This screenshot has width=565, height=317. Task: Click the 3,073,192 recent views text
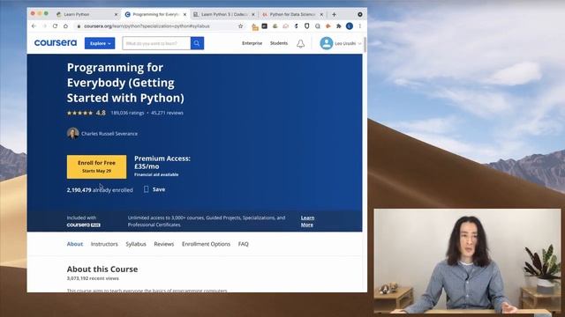pyautogui.click(x=93, y=278)
